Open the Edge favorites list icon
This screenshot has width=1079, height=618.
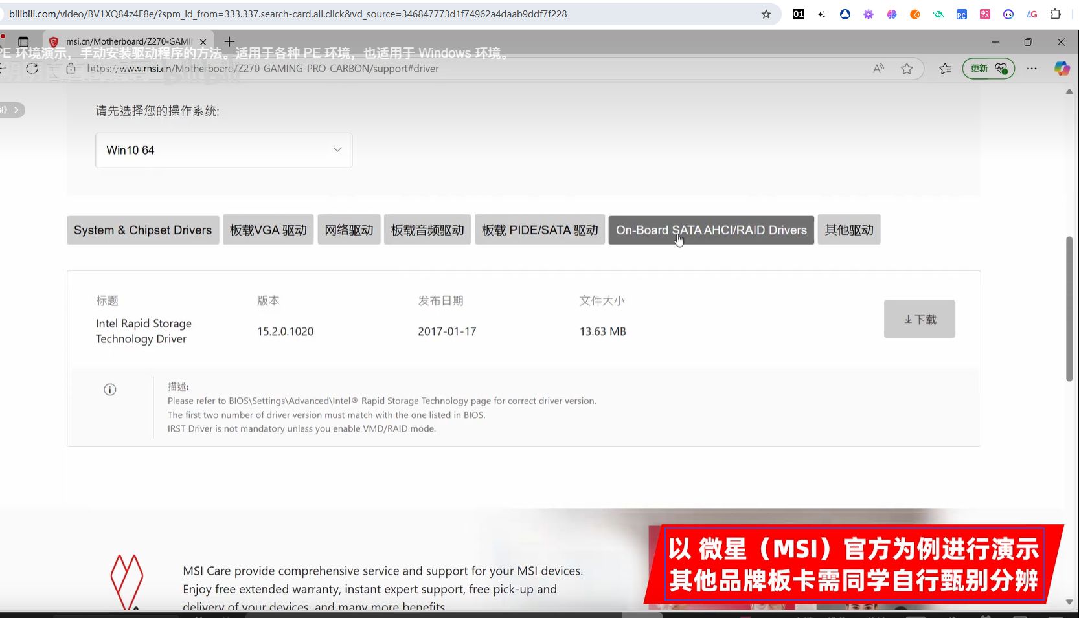945,69
